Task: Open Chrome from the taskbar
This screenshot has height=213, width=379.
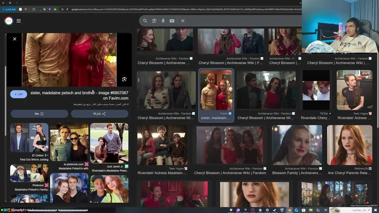Action: coord(289,210)
